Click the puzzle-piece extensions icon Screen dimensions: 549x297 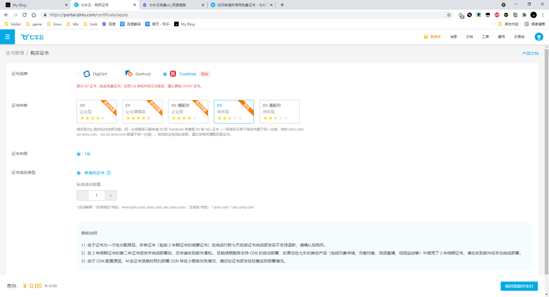524,15
